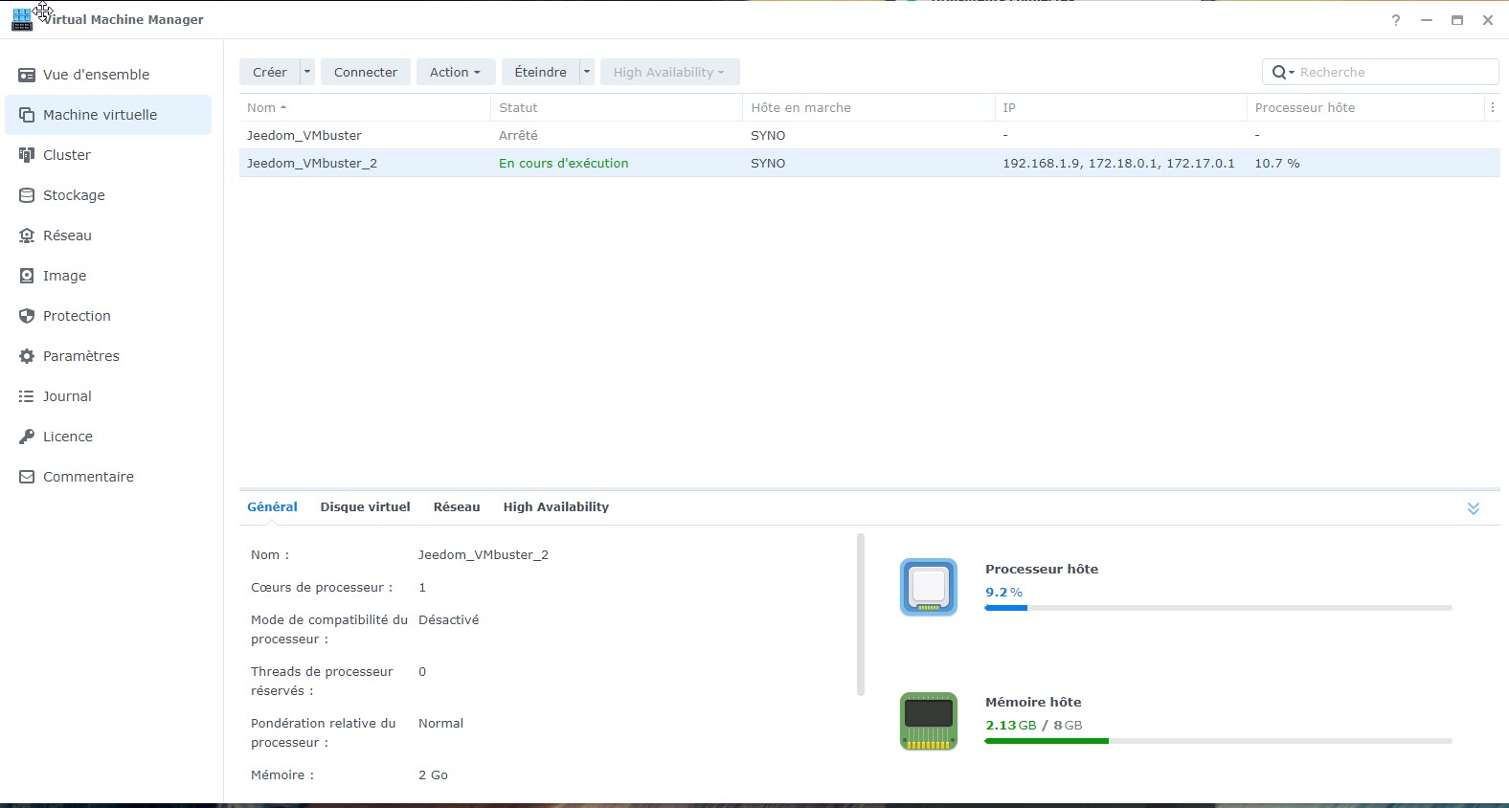Click the Image sidebar icon
Screen dimensions: 1509x808
pos(27,276)
